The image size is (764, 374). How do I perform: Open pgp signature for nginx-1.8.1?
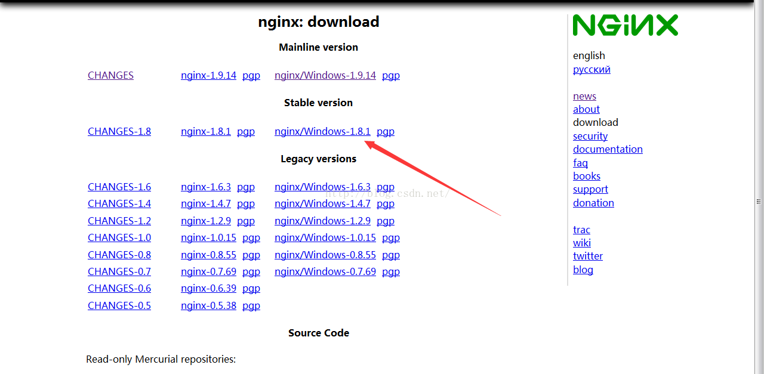(246, 132)
